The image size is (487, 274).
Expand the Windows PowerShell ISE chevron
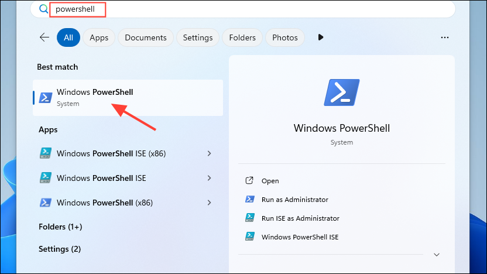pos(210,178)
